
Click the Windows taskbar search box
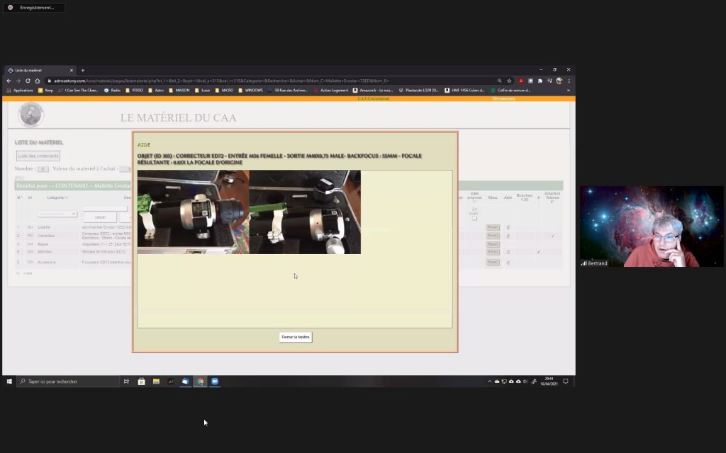tap(68, 382)
